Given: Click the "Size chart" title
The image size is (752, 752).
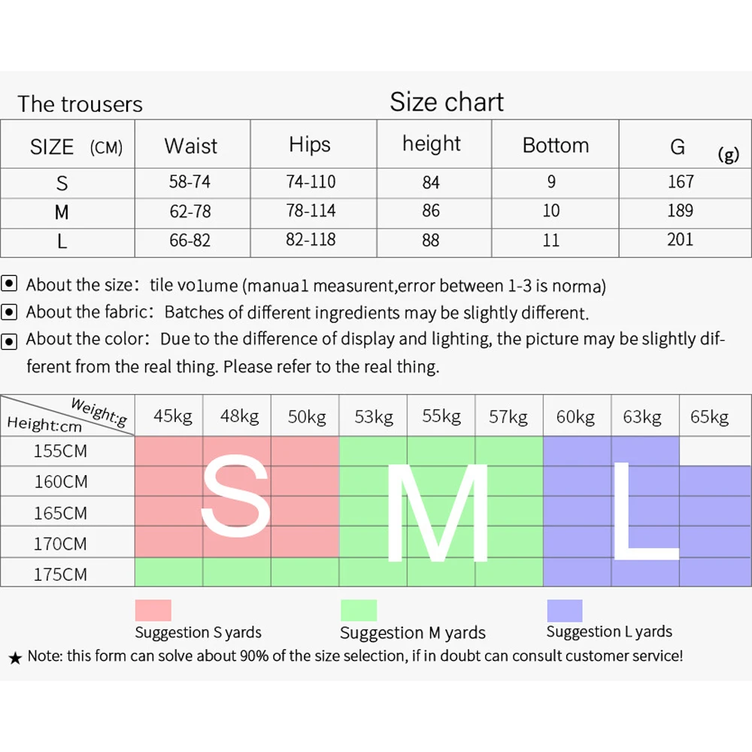Looking at the screenshot, I should pyautogui.click(x=447, y=102).
